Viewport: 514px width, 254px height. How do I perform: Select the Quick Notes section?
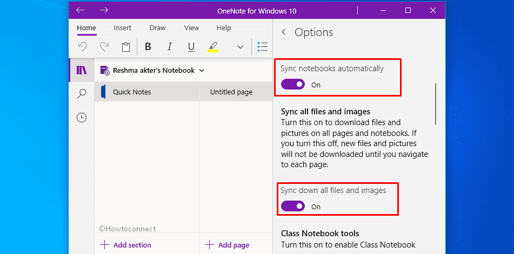[x=146, y=92]
